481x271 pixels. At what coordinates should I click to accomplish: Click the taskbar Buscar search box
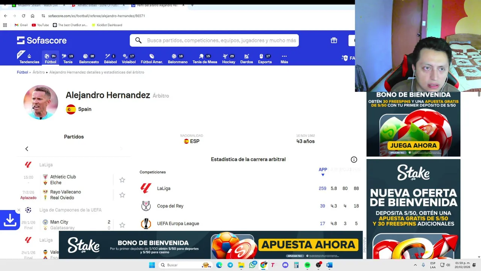186,265
